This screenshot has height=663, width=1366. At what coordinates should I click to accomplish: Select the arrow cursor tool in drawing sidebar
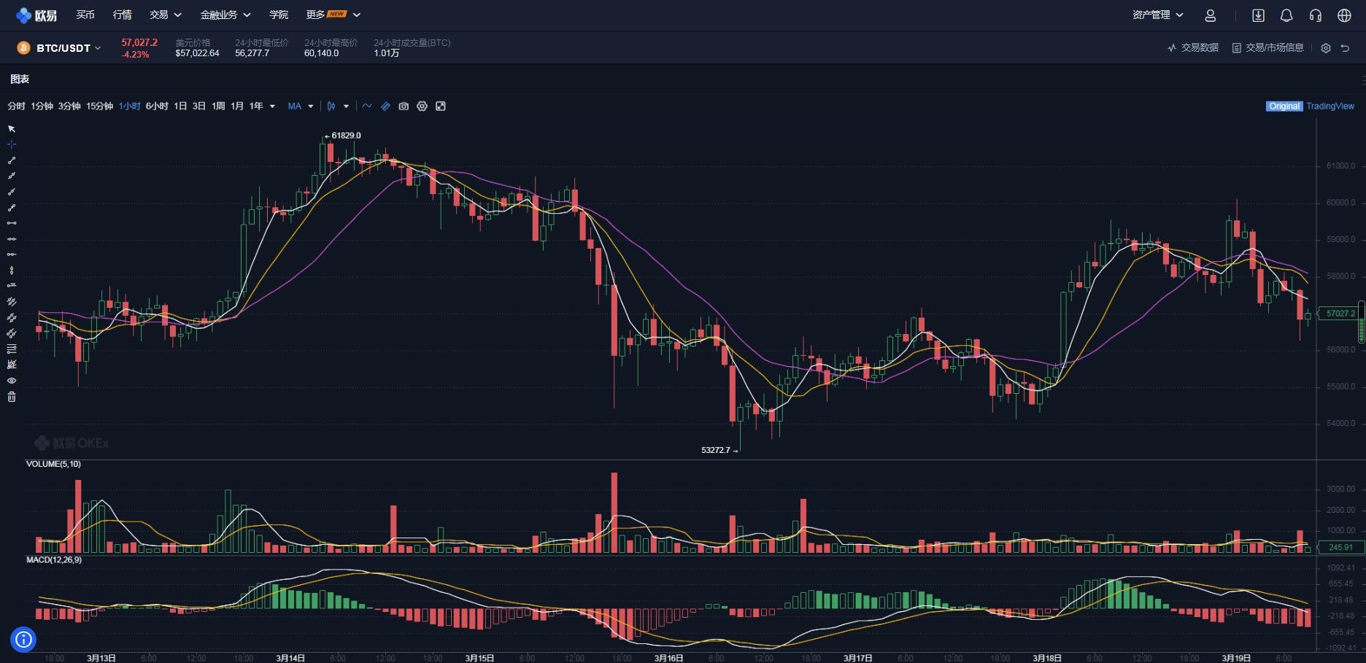pyautogui.click(x=12, y=128)
